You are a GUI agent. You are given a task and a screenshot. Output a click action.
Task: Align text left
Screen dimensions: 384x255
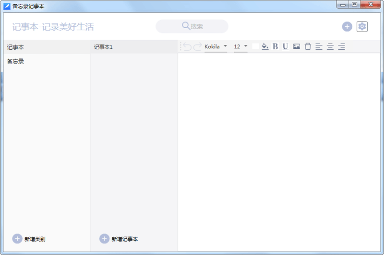coord(319,46)
